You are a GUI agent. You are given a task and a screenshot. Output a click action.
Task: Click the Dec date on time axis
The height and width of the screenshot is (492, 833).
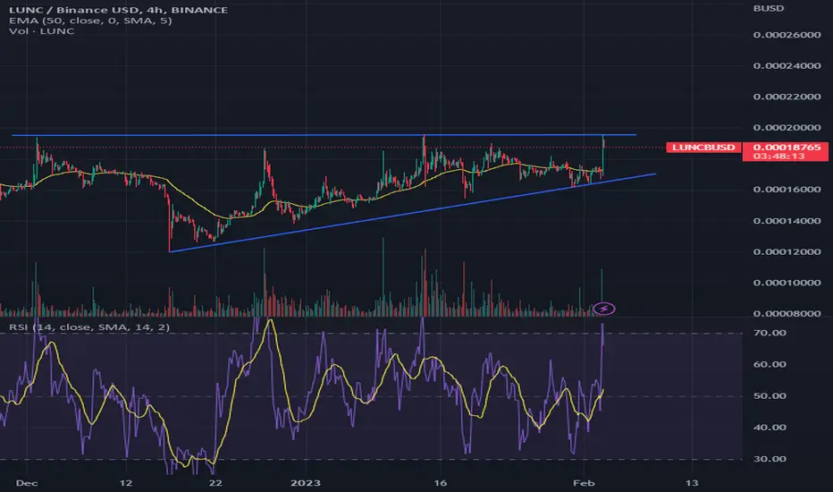(27, 483)
